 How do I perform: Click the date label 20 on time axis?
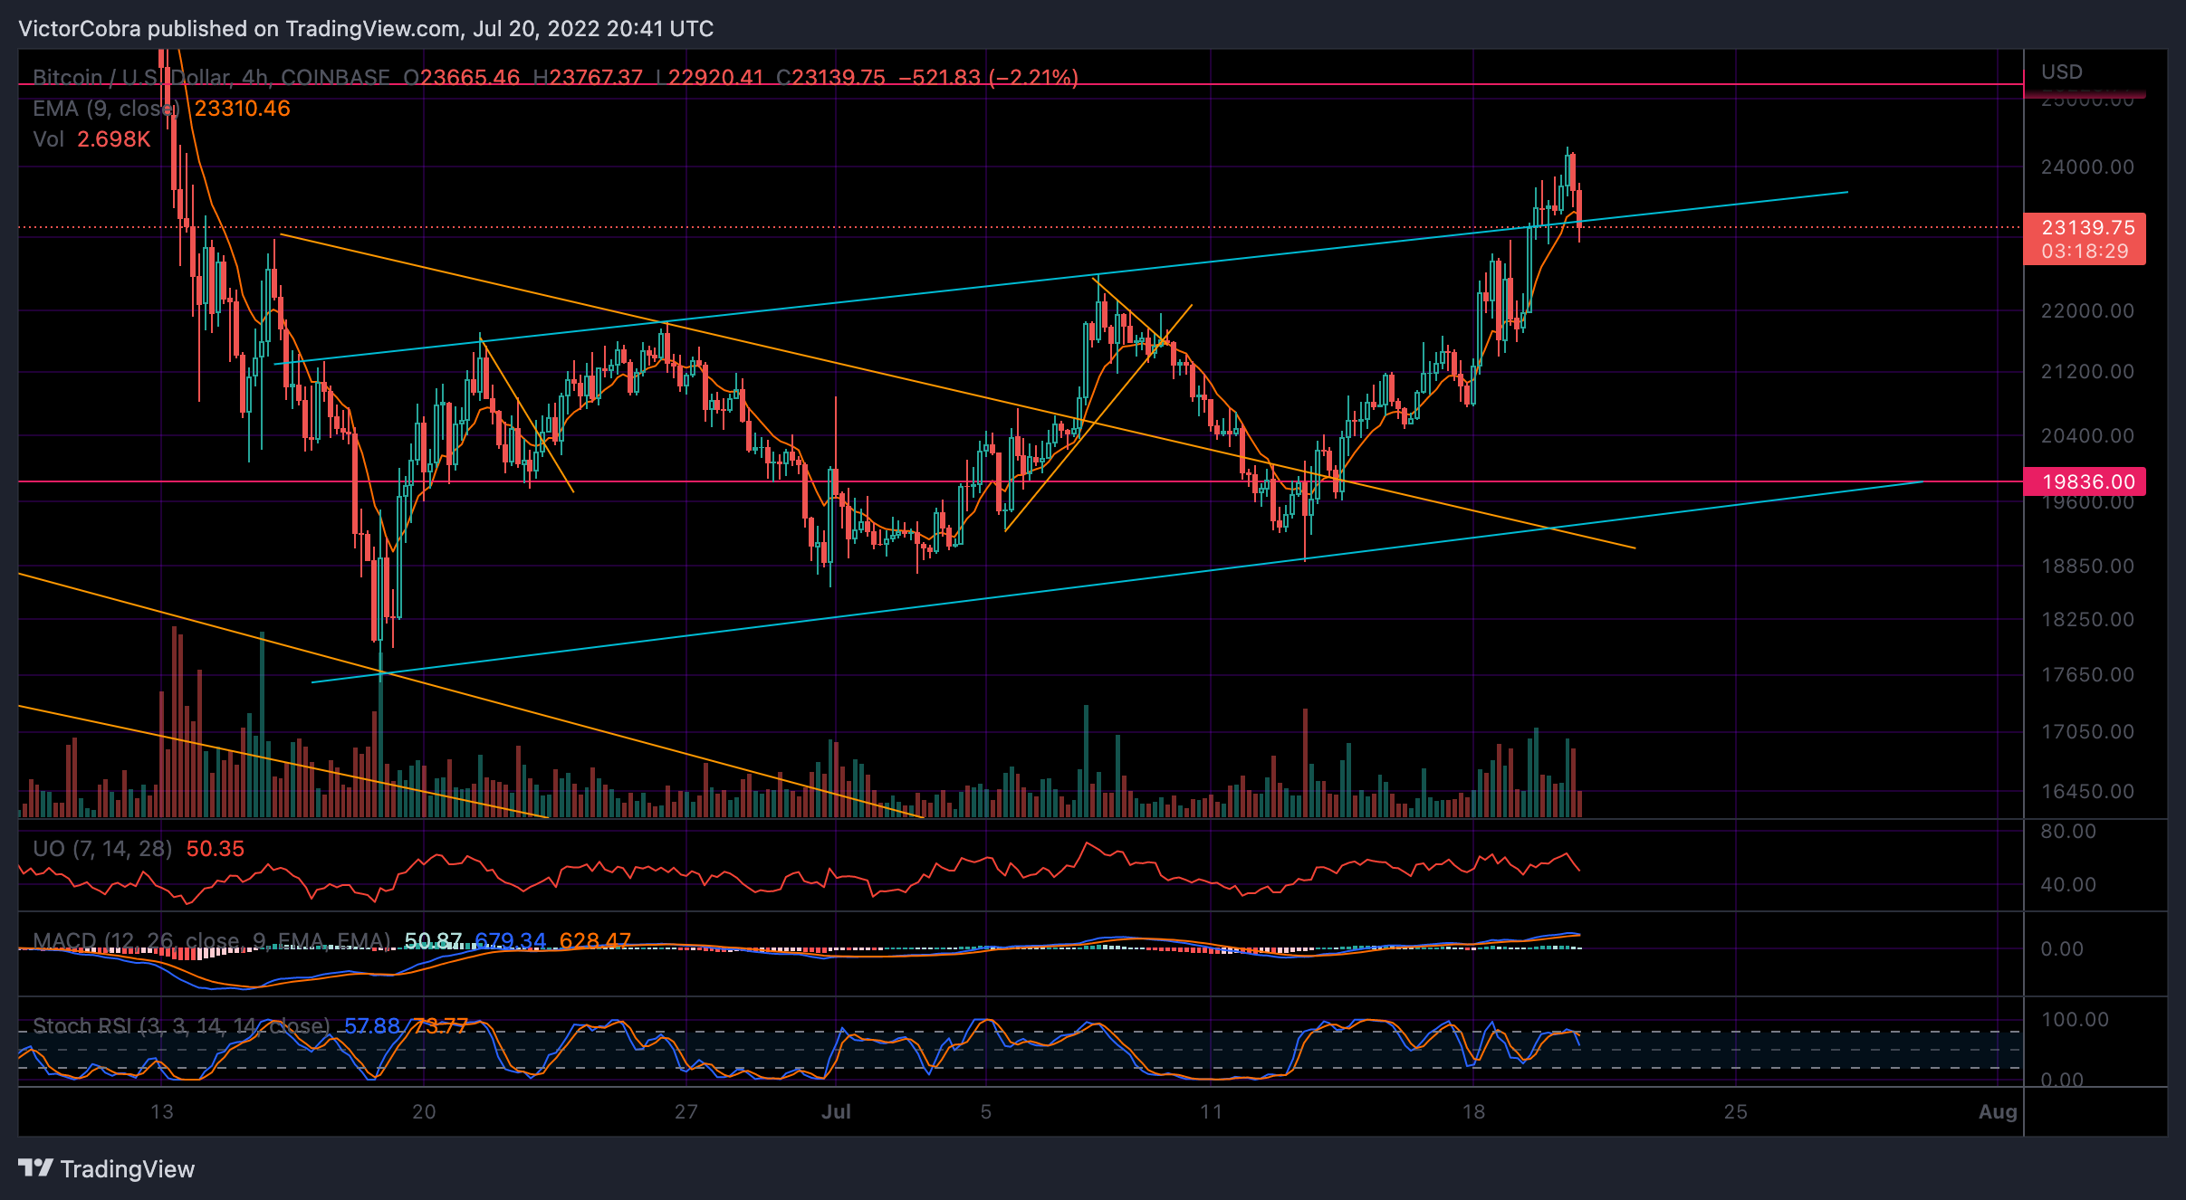[x=425, y=1112]
